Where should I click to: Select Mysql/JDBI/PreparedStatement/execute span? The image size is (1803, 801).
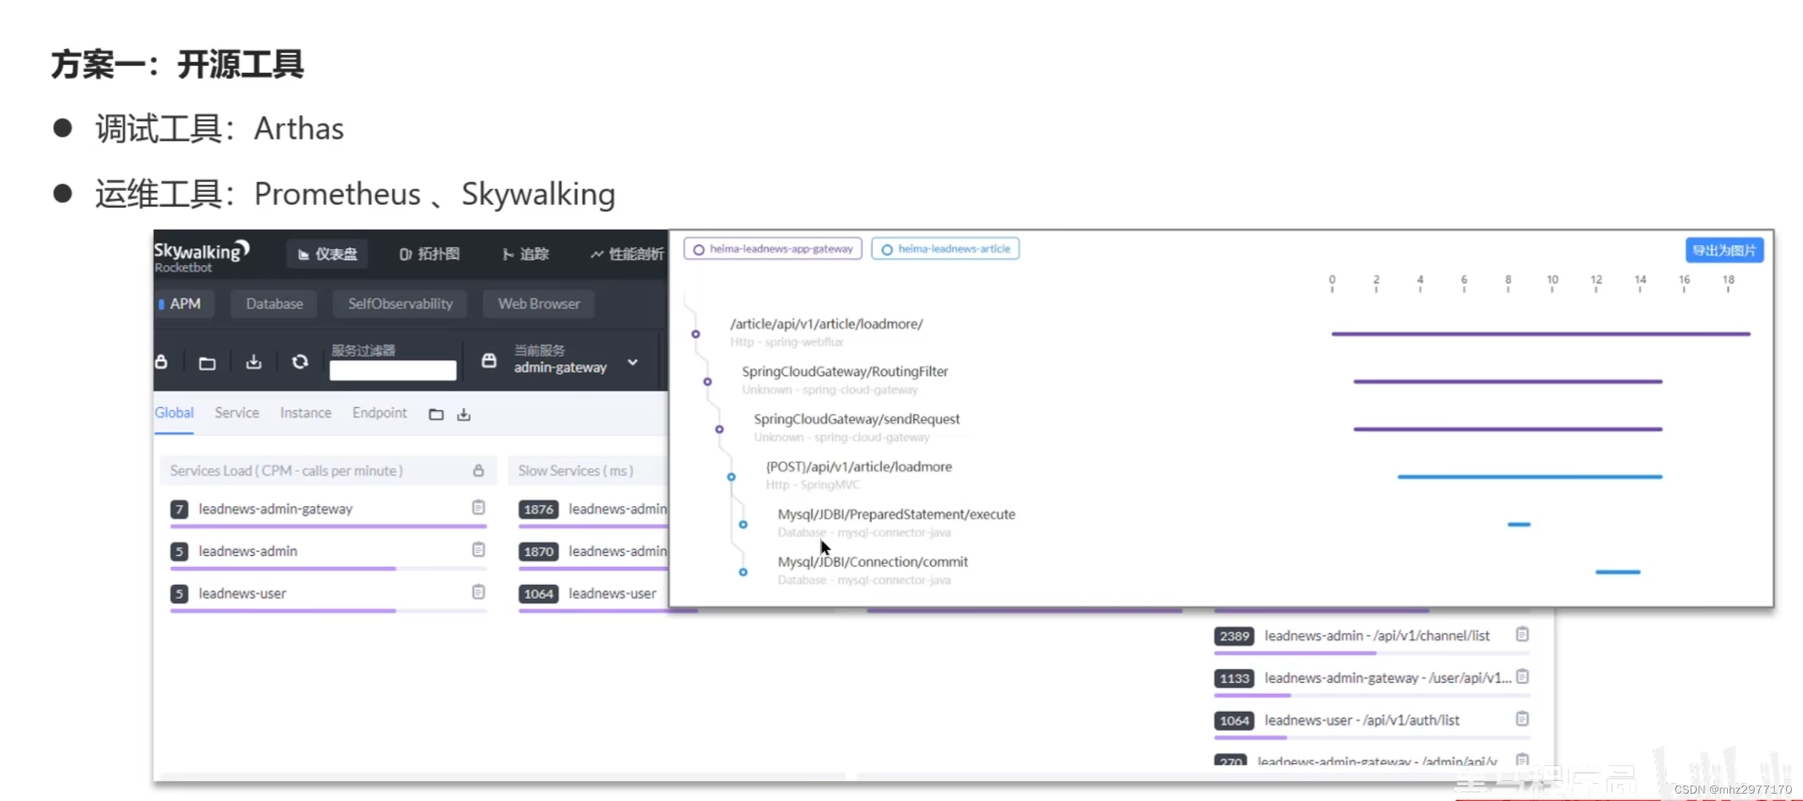[896, 514]
